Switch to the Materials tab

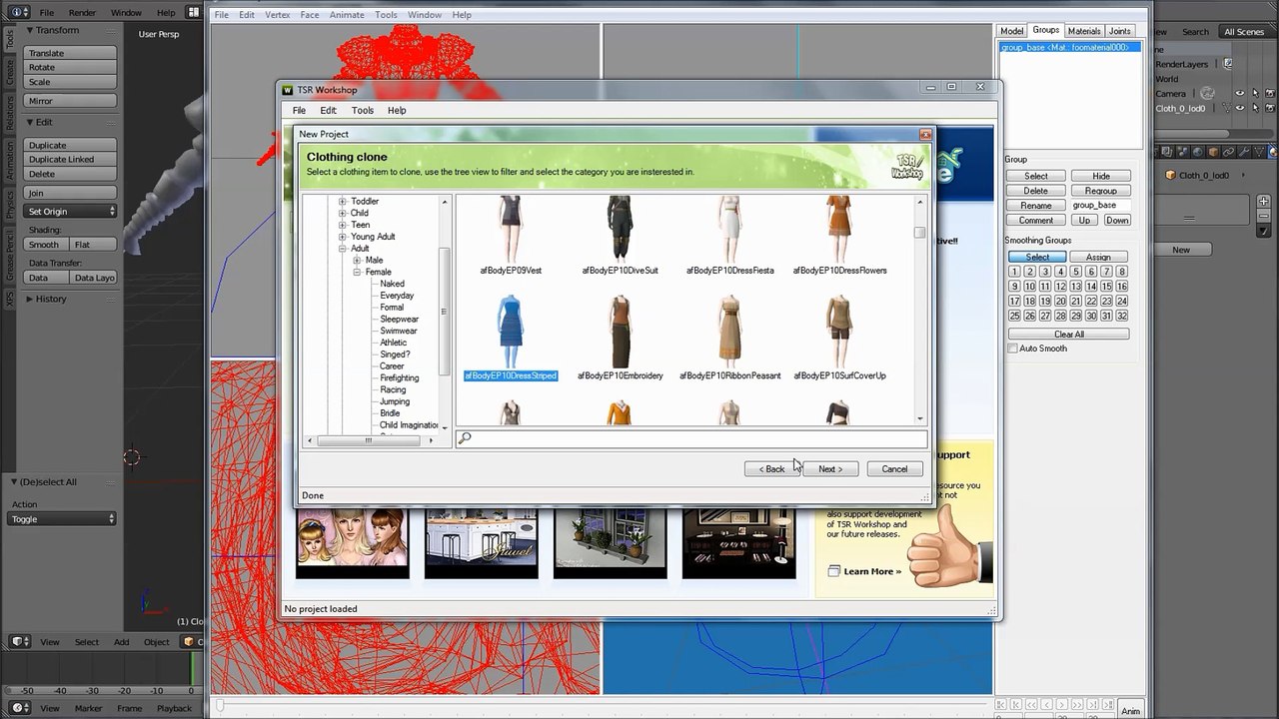click(x=1083, y=31)
